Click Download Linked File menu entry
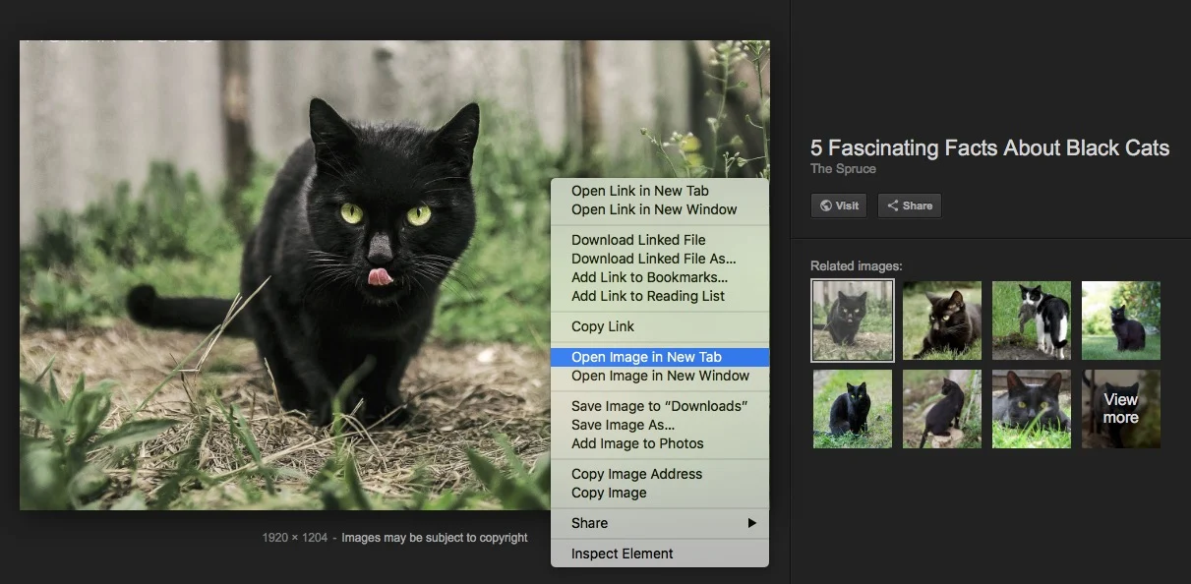This screenshot has height=584, width=1191. [x=638, y=240]
